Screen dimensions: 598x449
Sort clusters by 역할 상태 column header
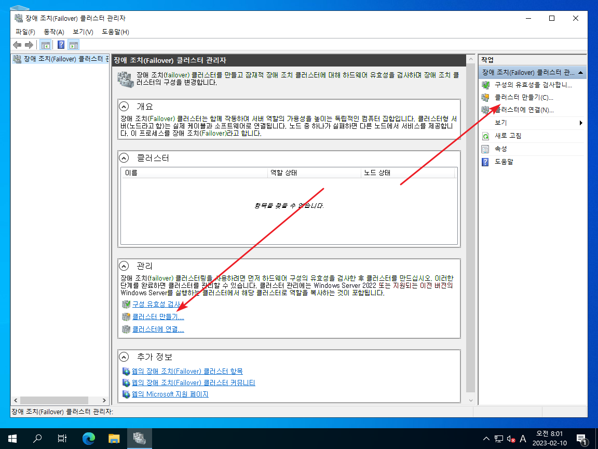coord(314,173)
